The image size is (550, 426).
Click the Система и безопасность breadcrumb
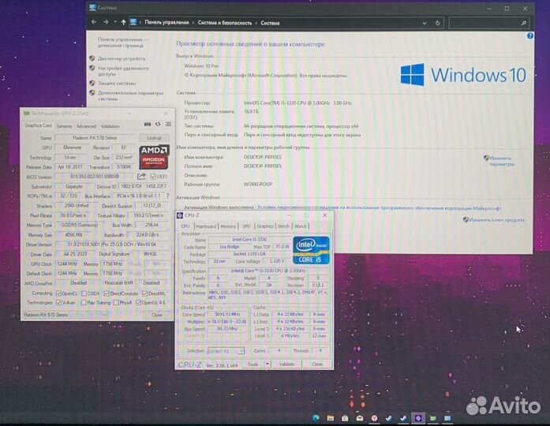(224, 23)
